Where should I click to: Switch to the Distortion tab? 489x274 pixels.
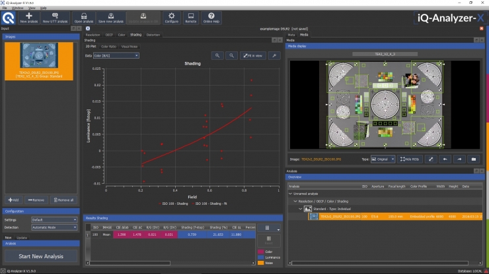point(153,35)
